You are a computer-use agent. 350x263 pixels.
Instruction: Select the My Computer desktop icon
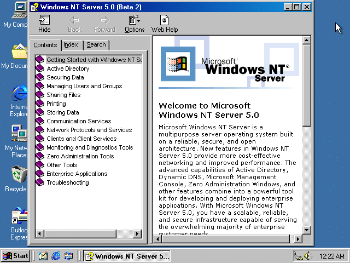tap(20, 10)
